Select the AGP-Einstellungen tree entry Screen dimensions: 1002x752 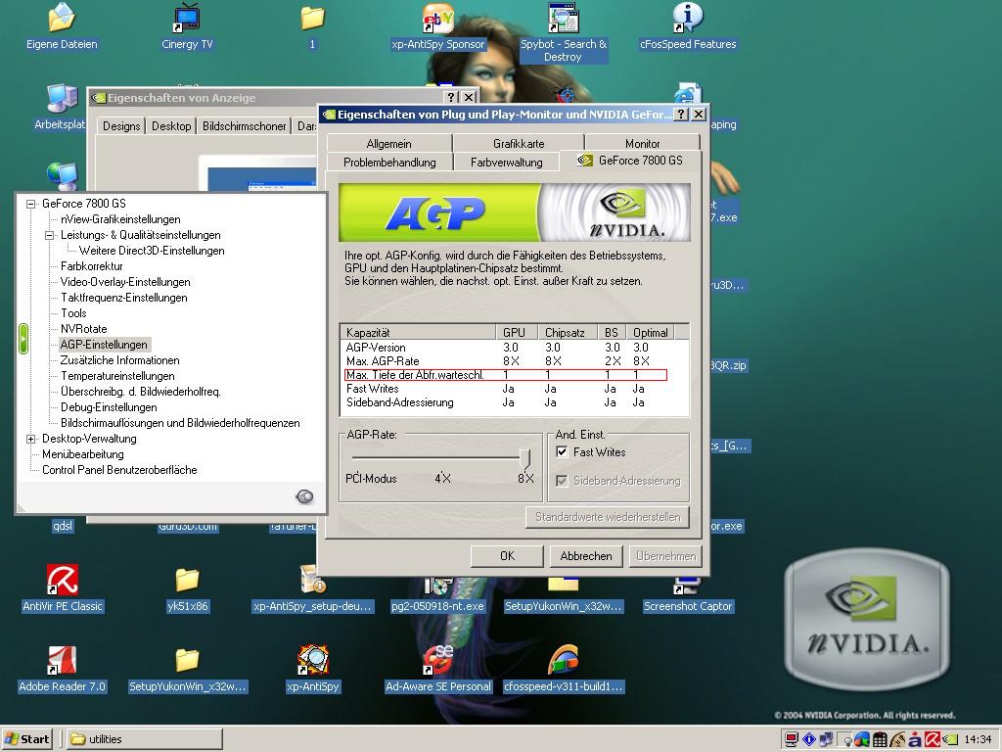(104, 345)
